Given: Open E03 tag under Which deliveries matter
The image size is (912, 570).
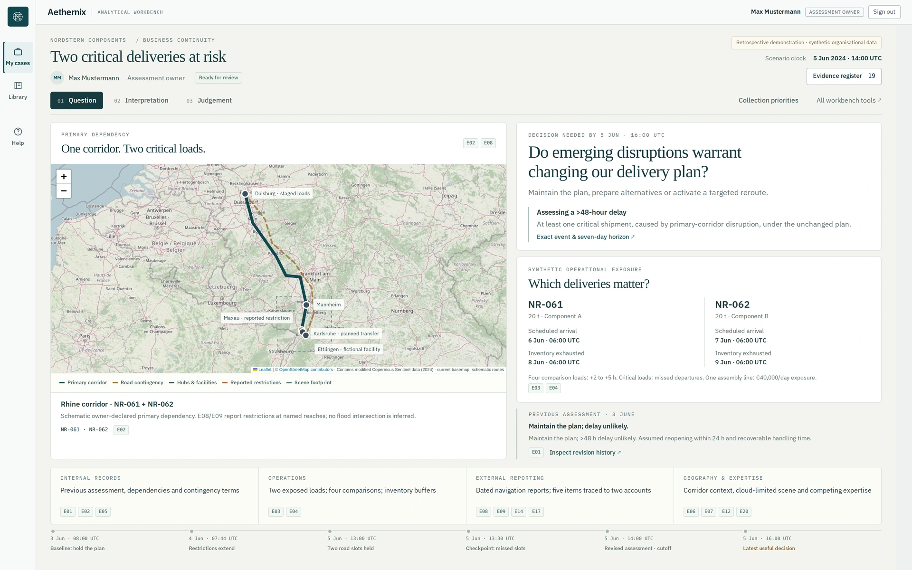Looking at the screenshot, I should tap(536, 388).
